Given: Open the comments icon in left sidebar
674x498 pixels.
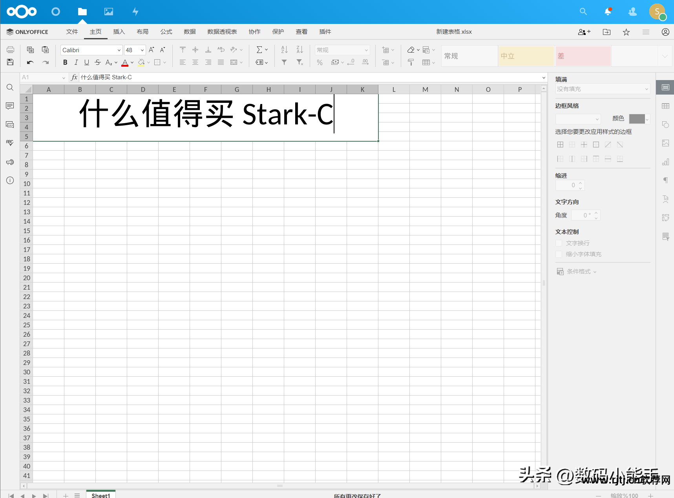Looking at the screenshot, I should pos(10,106).
